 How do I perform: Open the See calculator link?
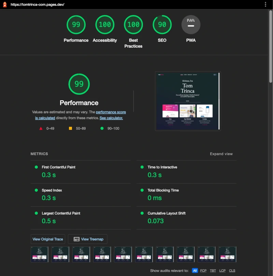(111, 118)
